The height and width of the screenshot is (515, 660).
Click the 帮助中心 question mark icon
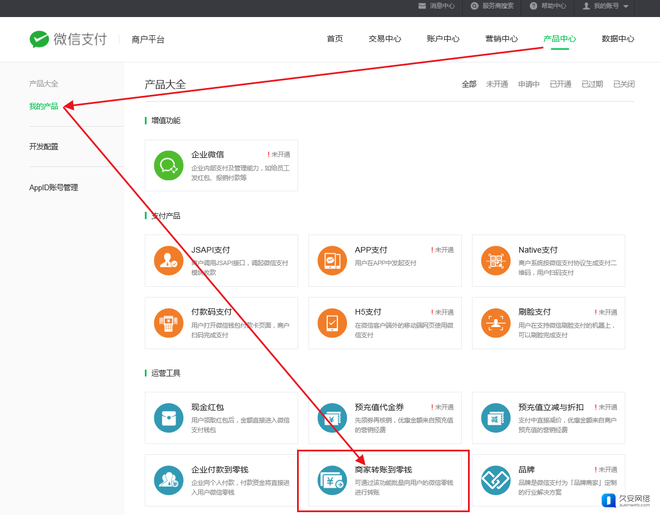(533, 6)
